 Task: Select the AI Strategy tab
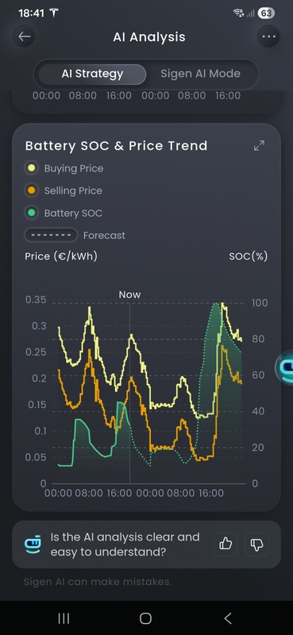click(92, 74)
